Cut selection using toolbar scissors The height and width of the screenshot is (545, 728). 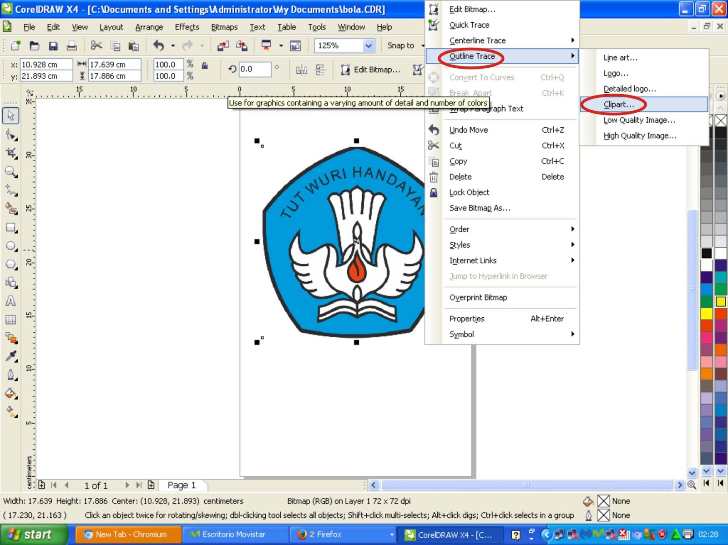(96, 45)
